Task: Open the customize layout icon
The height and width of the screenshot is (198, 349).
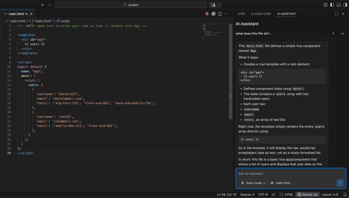Action: coord(326,5)
